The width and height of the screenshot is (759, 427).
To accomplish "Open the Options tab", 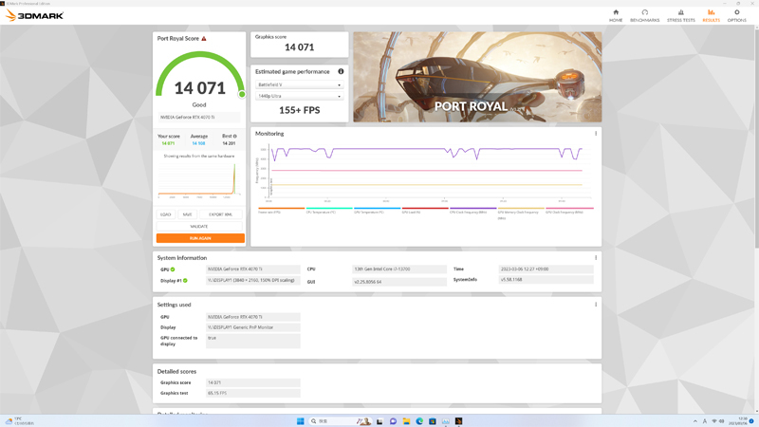I will click(737, 15).
